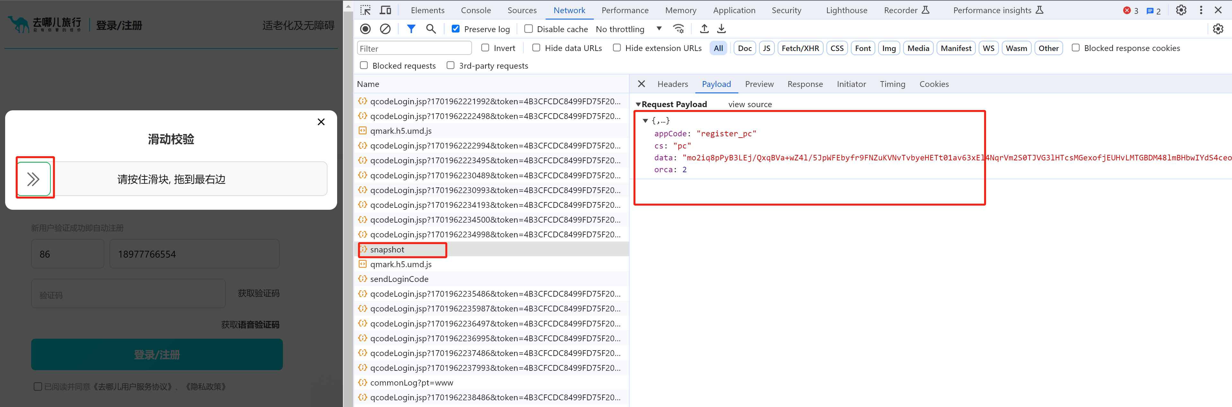This screenshot has width=1232, height=407.
Task: Open the No throttling dropdown
Action: tap(628, 29)
